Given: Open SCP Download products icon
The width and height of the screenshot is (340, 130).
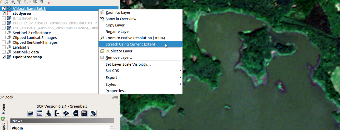Looking at the screenshot, I should [x=48, y=113].
